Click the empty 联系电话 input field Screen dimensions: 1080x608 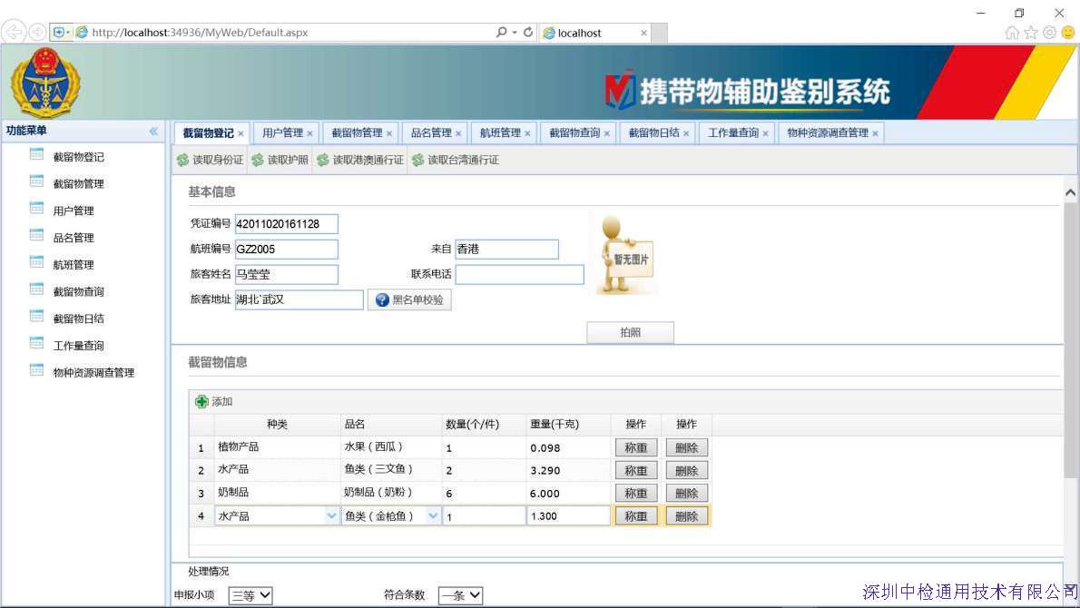point(519,275)
